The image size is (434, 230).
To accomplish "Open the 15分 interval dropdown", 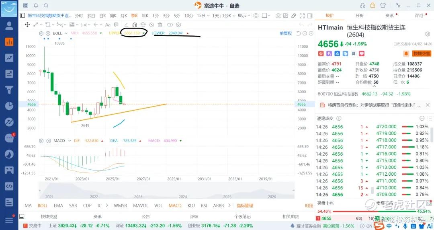I will tap(203, 16).
